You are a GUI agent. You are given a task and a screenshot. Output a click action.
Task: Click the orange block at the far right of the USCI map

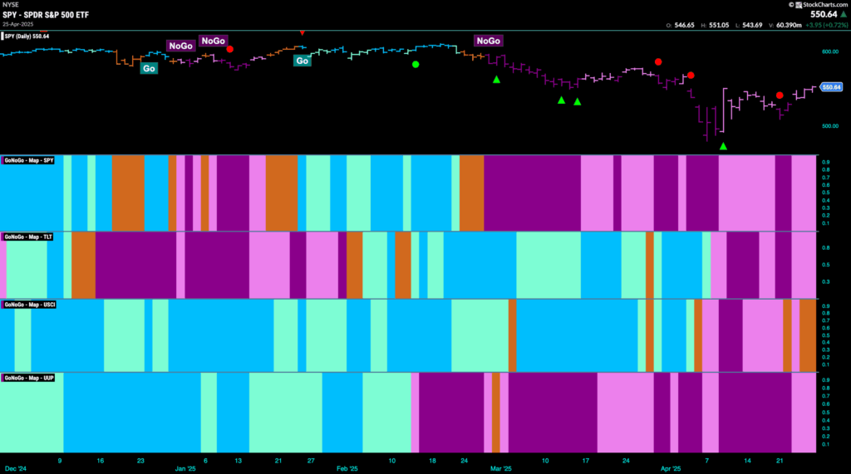click(x=808, y=335)
